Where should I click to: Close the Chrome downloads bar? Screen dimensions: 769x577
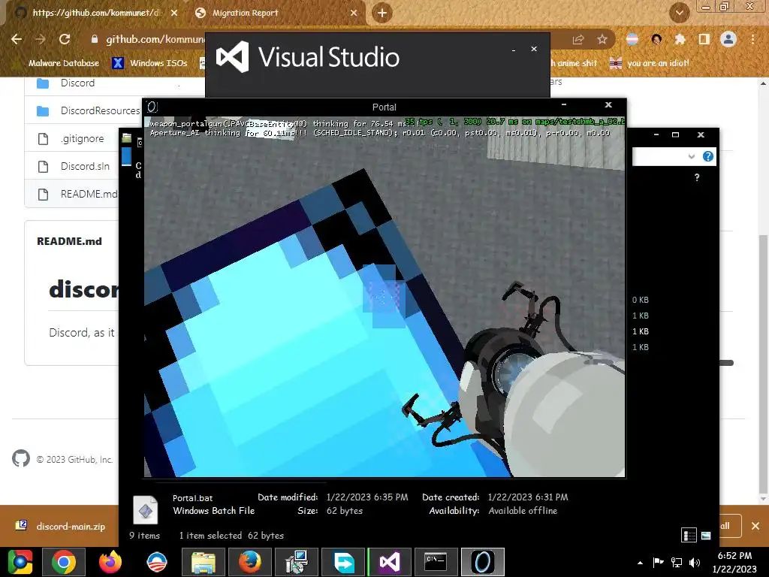click(755, 526)
